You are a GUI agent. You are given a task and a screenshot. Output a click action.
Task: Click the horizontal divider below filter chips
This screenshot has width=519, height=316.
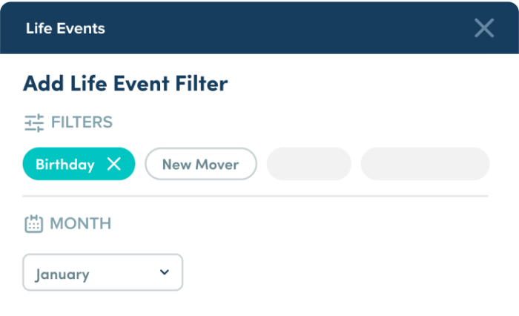point(255,196)
